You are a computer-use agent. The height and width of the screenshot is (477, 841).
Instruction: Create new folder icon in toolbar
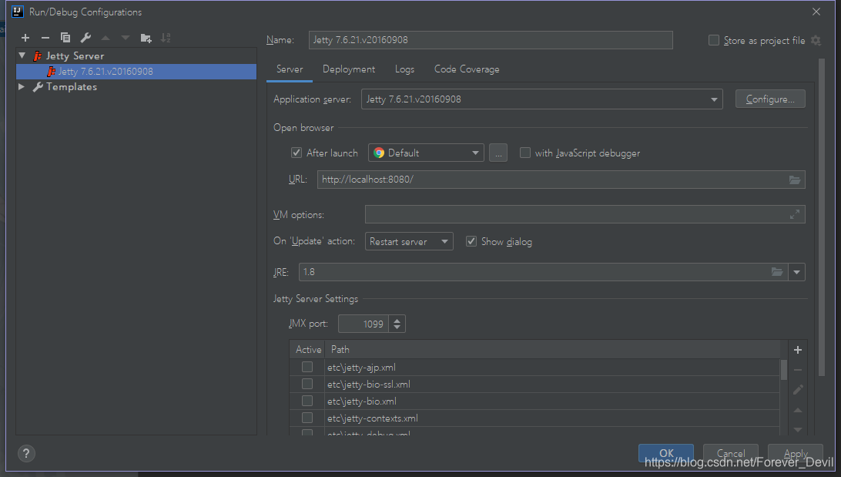[146, 38]
